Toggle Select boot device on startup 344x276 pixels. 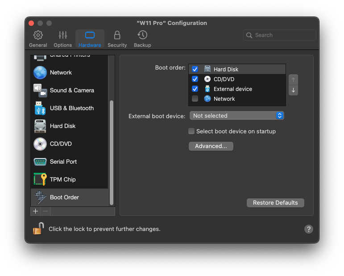pos(191,131)
